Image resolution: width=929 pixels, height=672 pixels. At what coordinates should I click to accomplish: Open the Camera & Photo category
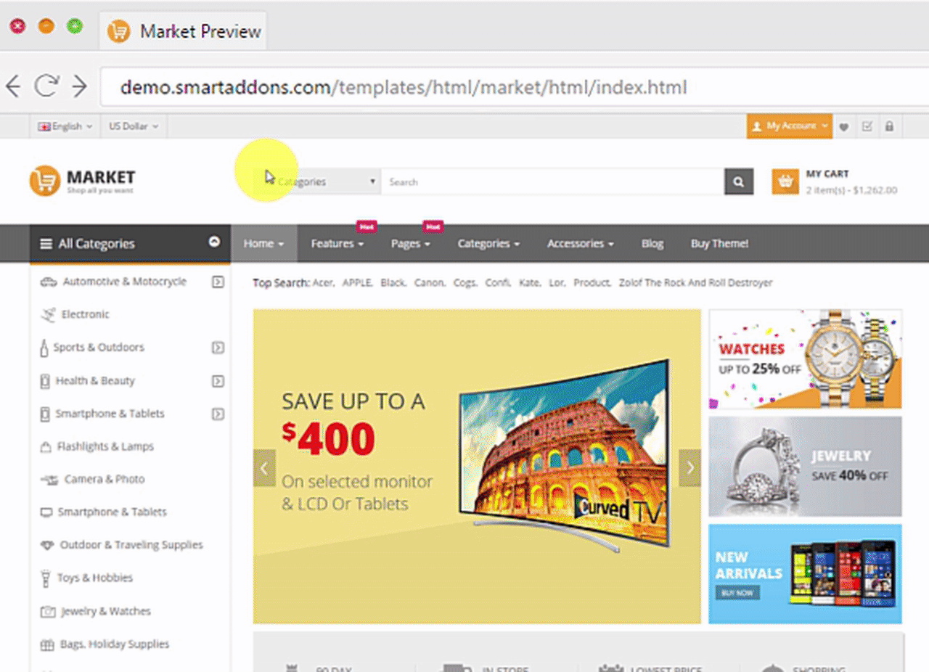click(x=104, y=479)
